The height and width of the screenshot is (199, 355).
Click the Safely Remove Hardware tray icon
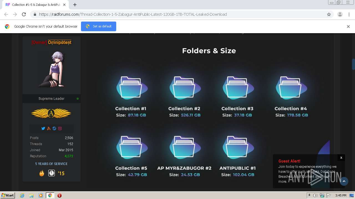click(322, 195)
